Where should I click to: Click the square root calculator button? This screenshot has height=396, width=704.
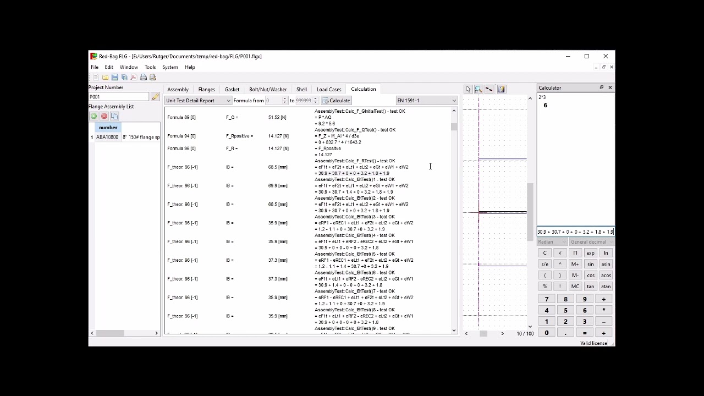pos(560,253)
